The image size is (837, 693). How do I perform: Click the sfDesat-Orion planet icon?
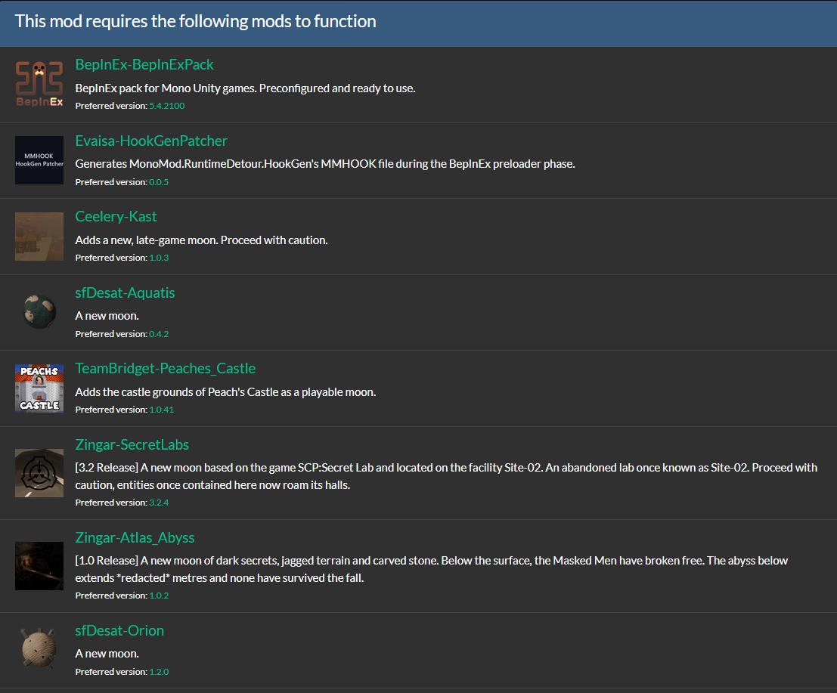point(39,650)
